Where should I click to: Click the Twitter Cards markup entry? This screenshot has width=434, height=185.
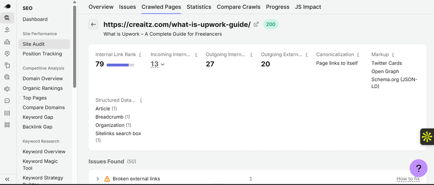[387, 64]
